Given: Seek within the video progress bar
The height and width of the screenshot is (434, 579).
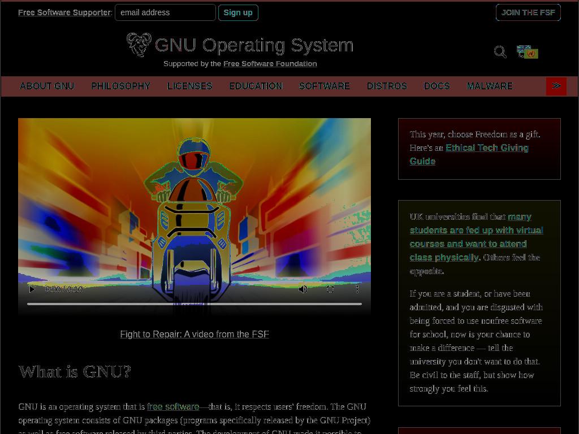Looking at the screenshot, I should pos(195,304).
